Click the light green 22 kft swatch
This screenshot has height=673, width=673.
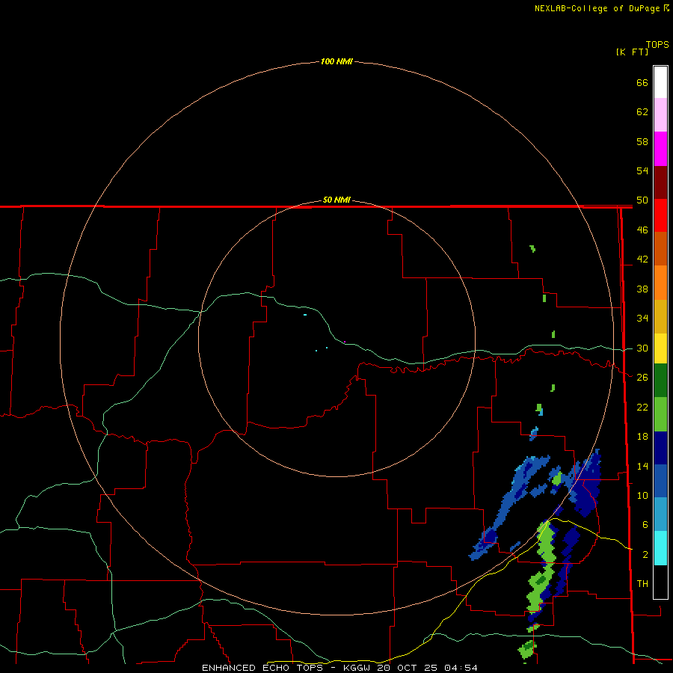point(660,414)
